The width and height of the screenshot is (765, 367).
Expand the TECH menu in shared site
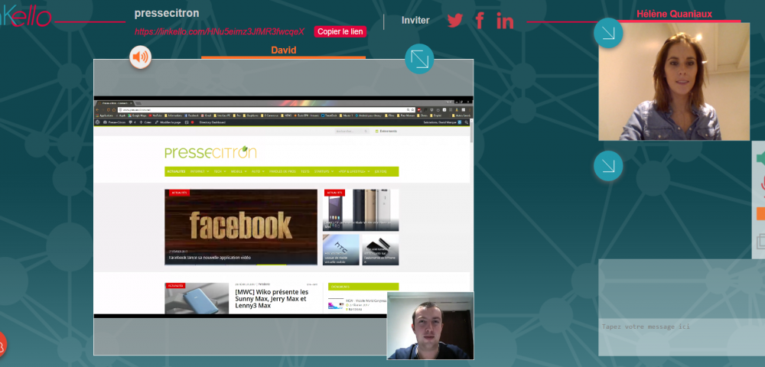pos(220,171)
